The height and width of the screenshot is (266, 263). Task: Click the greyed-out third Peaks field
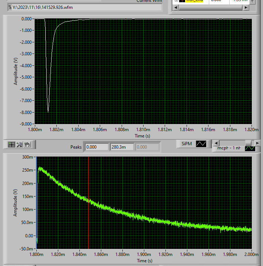point(147,147)
